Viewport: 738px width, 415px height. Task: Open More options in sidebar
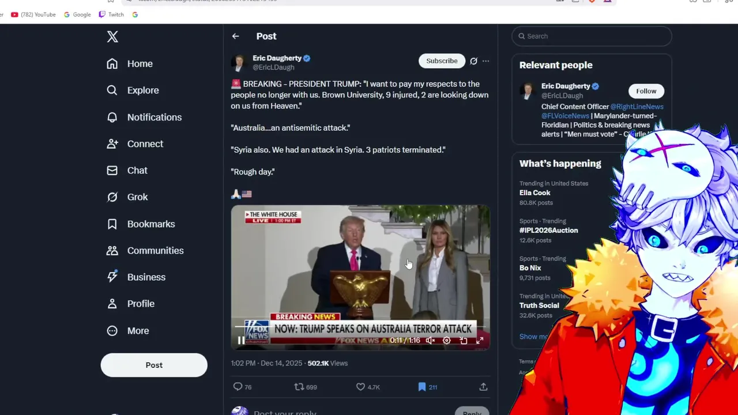point(128,331)
